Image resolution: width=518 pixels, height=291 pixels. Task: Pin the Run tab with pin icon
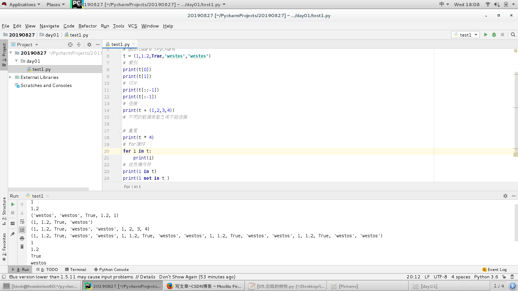pos(13,234)
